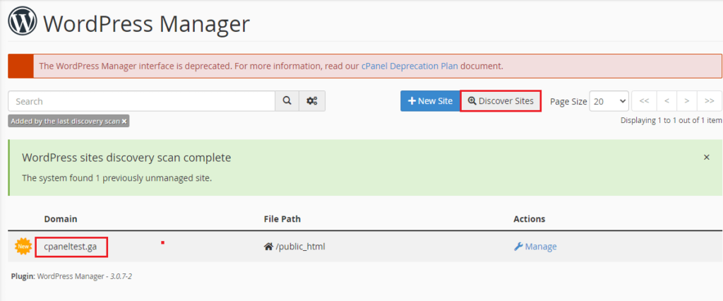Click the Discover Sites button
This screenshot has width=723, height=301.
501,101
